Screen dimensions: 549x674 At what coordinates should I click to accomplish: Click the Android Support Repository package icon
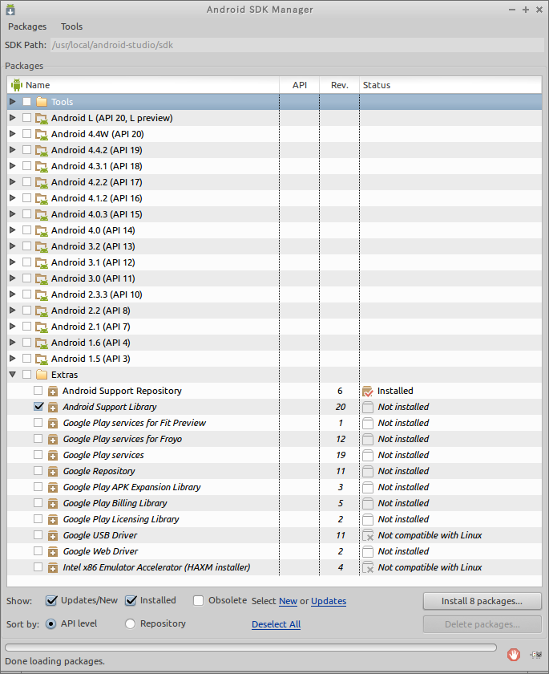click(x=53, y=392)
